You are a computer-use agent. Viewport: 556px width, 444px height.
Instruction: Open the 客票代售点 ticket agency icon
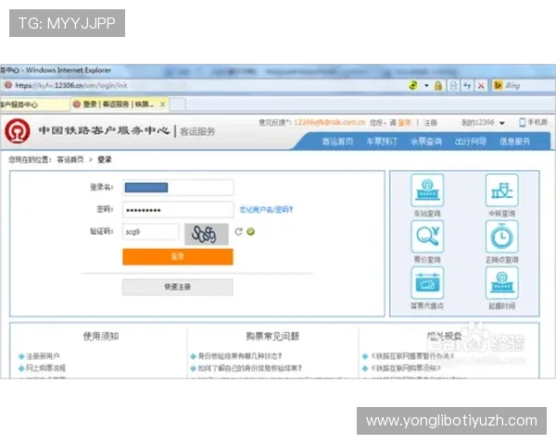pyautogui.click(x=427, y=282)
